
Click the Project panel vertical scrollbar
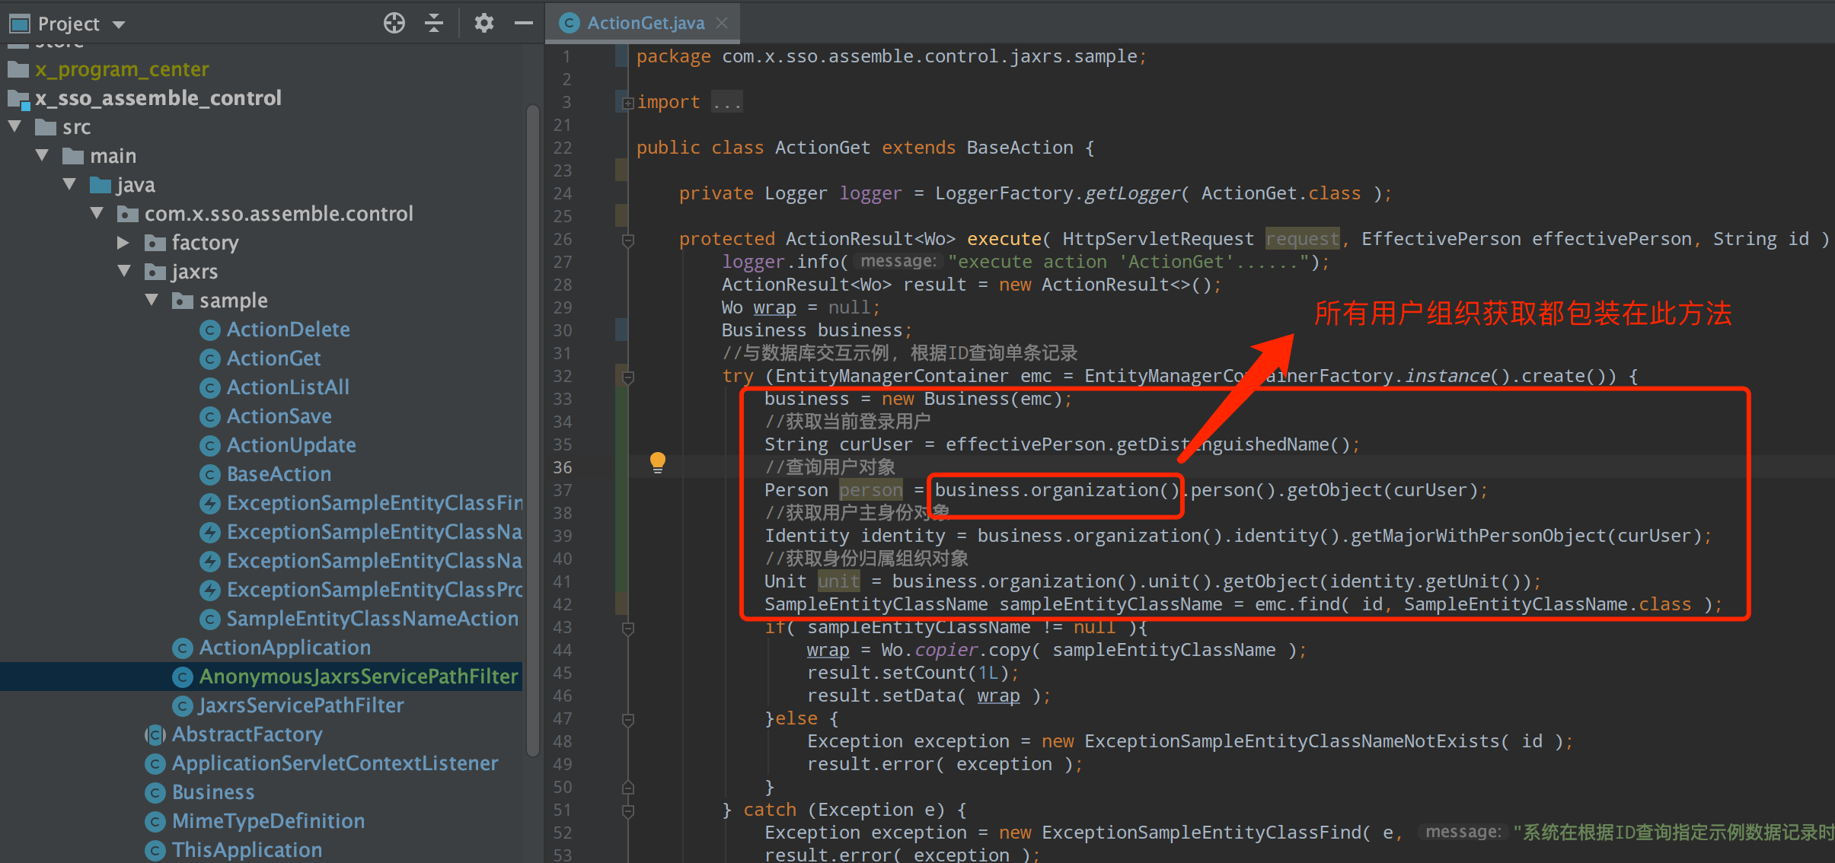[533, 430]
